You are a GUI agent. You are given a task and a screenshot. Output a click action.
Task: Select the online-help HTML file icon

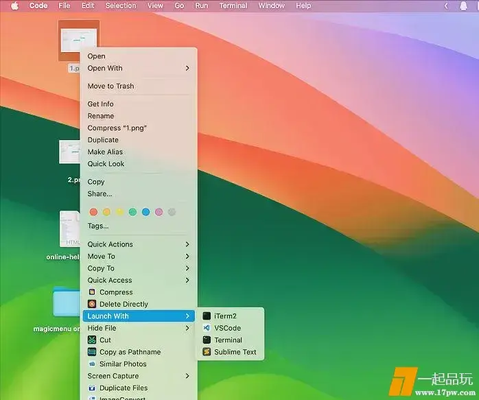point(70,228)
